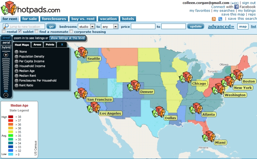Viewport: 257px width, 159px height.
Task: Click the blue zoom level slider marker
Action: click(x=6, y=91)
